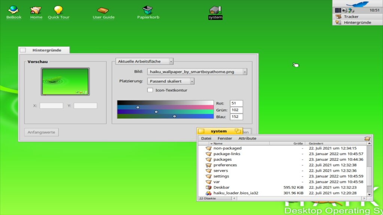Select the servers folder icon
The image size is (383, 215).
(208, 171)
